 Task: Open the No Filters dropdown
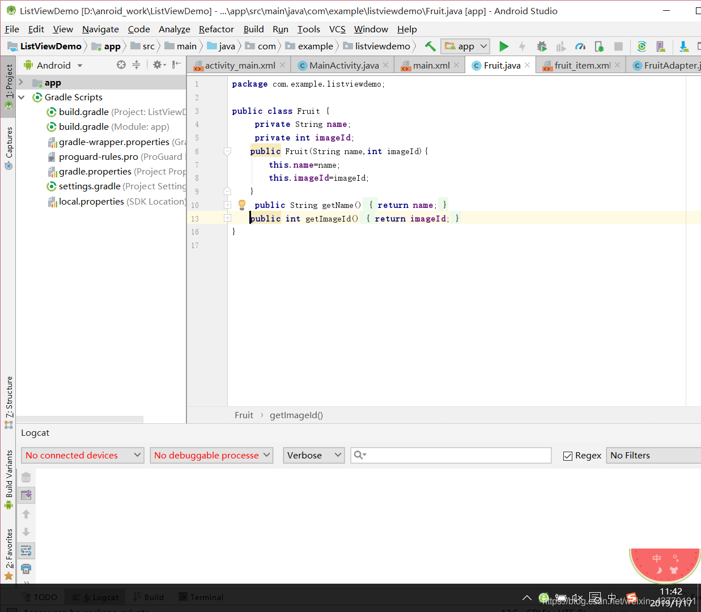653,455
